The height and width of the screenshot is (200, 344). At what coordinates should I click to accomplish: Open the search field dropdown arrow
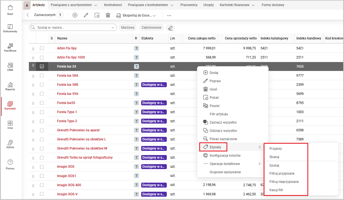tap(113, 28)
